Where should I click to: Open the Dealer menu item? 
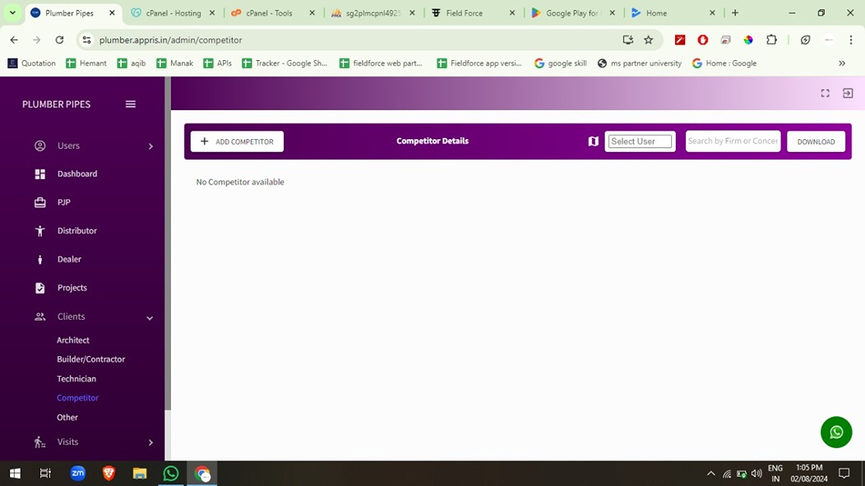69,259
